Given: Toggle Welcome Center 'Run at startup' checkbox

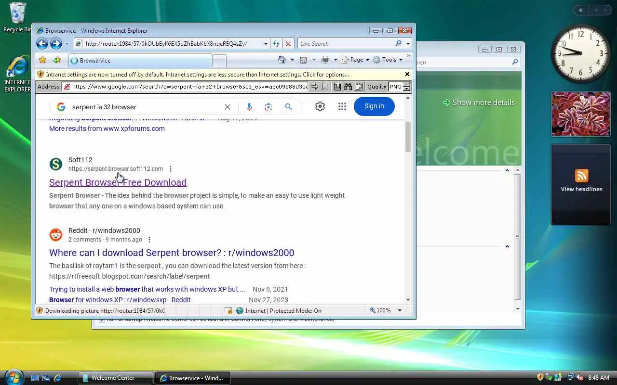Looking at the screenshot, I should (102, 320).
